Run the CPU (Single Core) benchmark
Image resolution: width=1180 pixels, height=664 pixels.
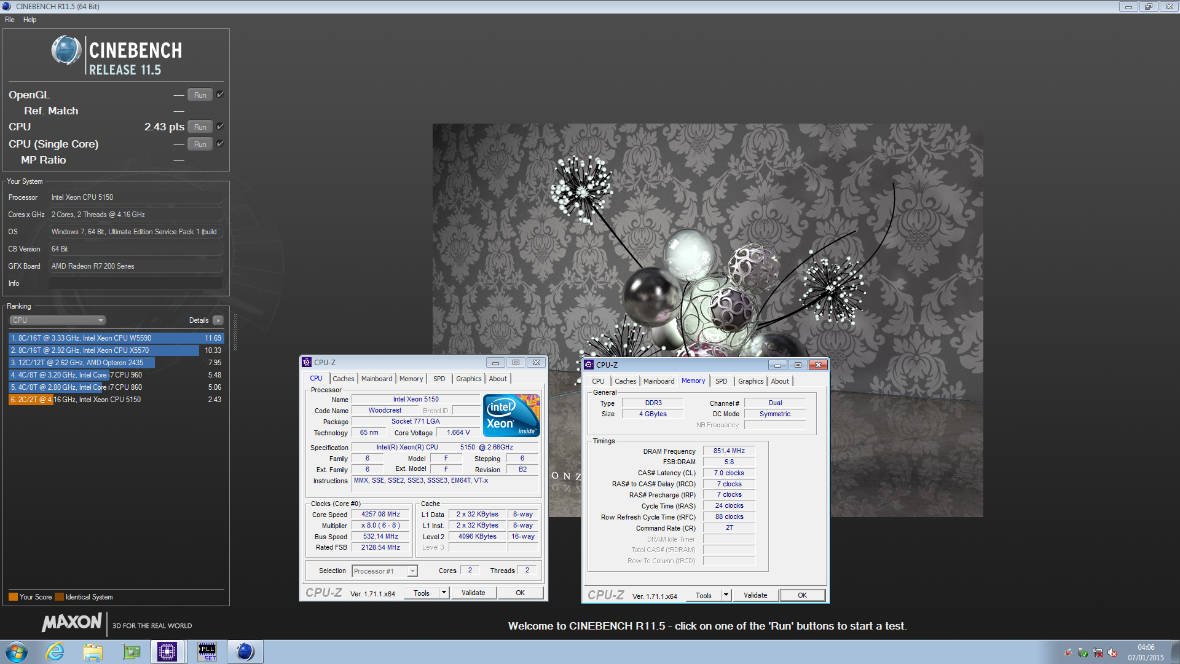pos(200,144)
